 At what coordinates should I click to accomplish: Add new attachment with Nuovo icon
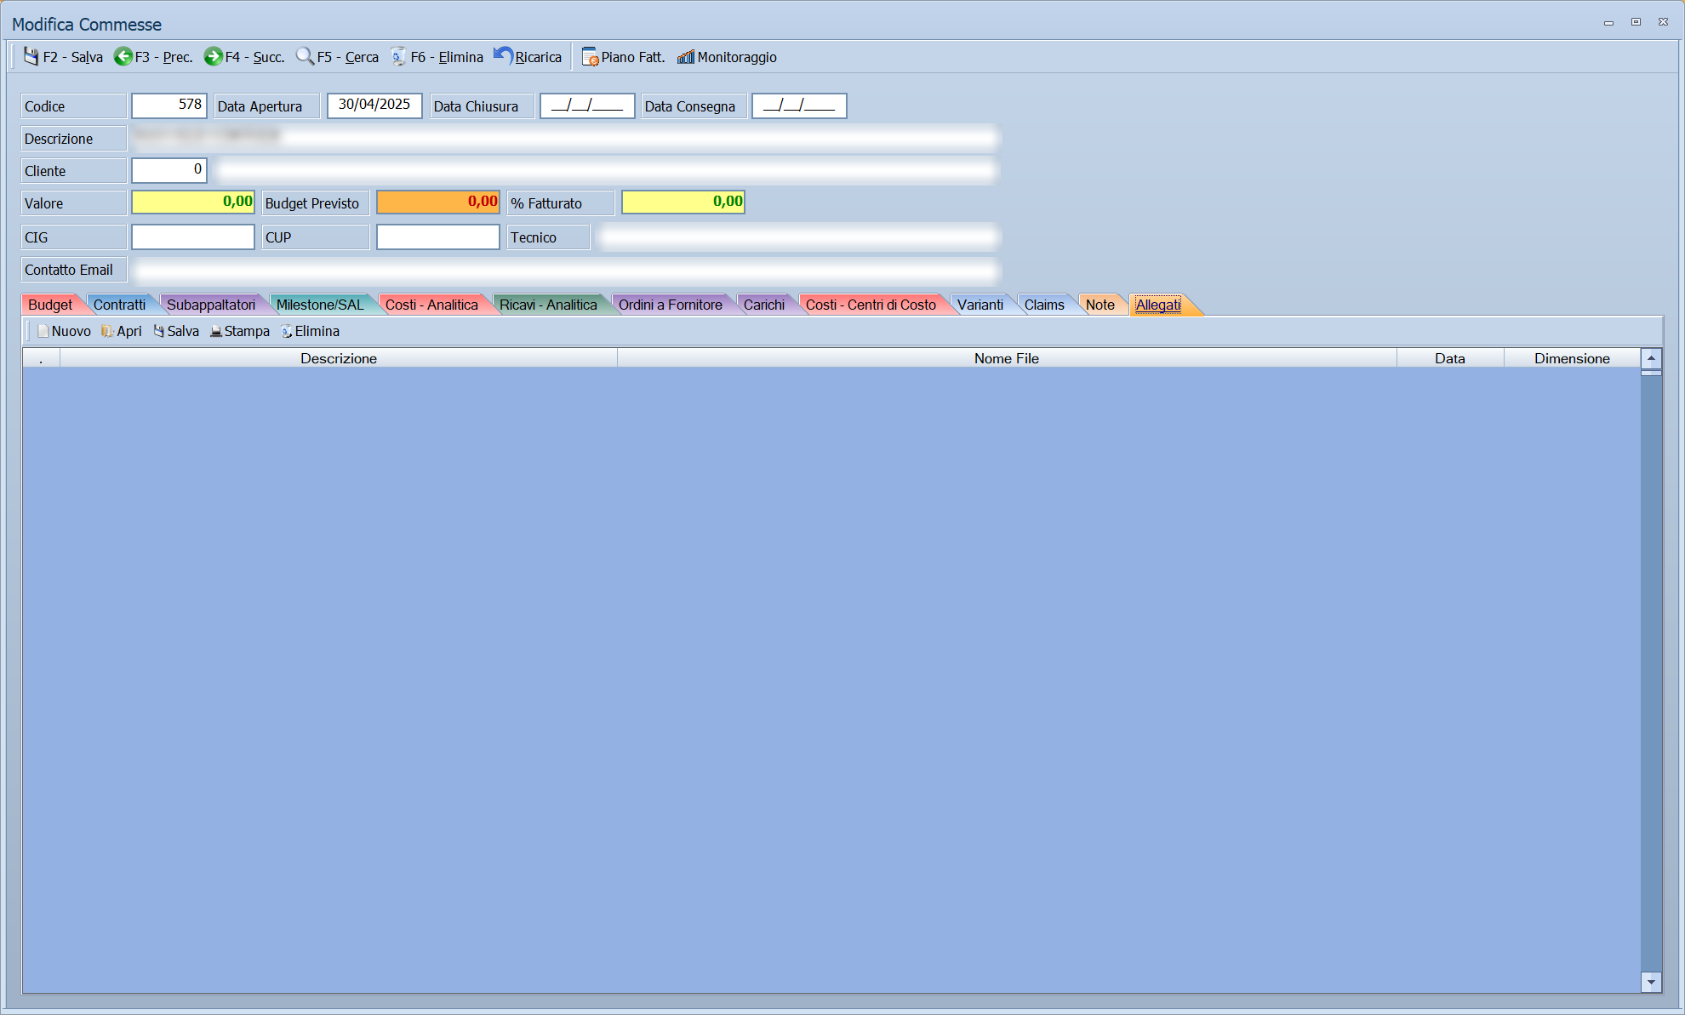tap(43, 331)
